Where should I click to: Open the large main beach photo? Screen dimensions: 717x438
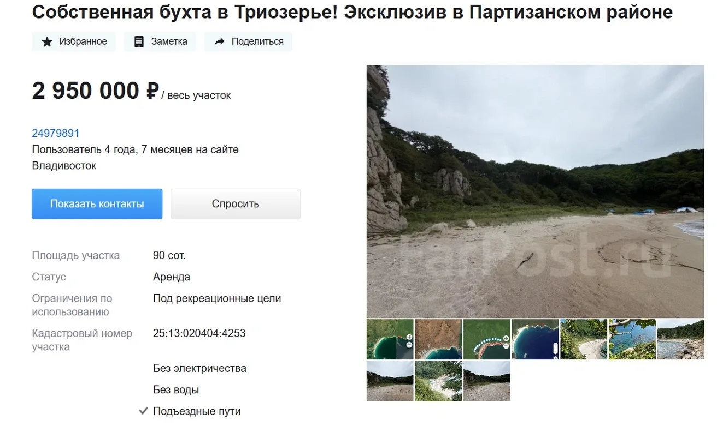[535, 191]
